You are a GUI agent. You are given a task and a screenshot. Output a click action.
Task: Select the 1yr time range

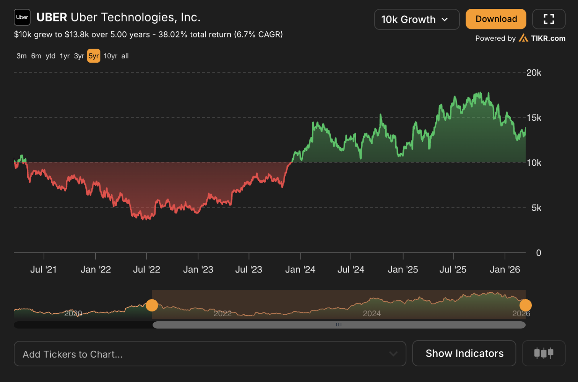[x=65, y=56]
